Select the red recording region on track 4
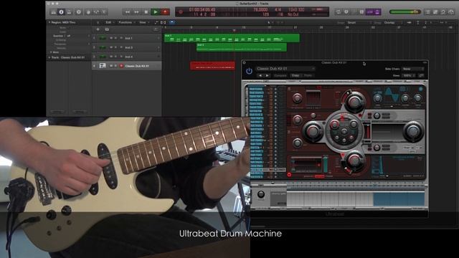 point(212,66)
